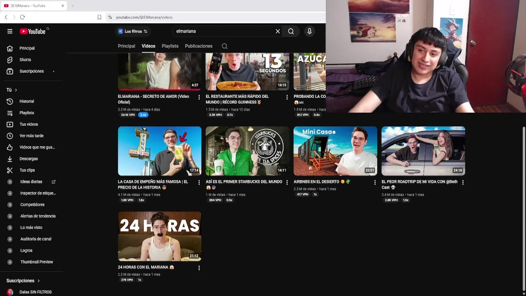Open options menu for Primer Starbucks video

click(x=287, y=183)
